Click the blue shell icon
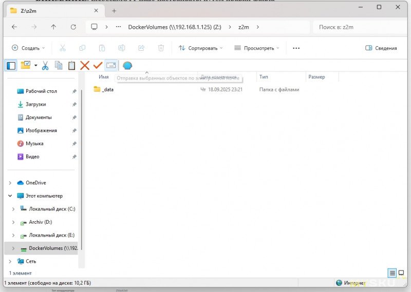The width and height of the screenshot is (411, 292). point(127,66)
